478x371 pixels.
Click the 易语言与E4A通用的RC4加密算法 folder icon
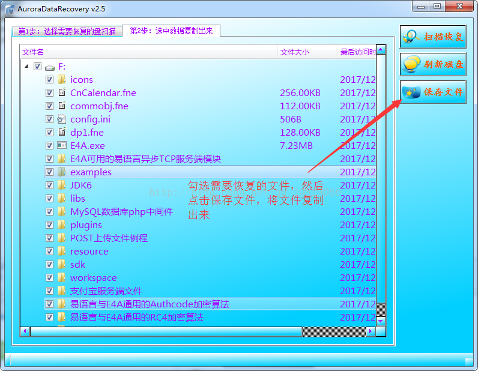tap(62, 317)
